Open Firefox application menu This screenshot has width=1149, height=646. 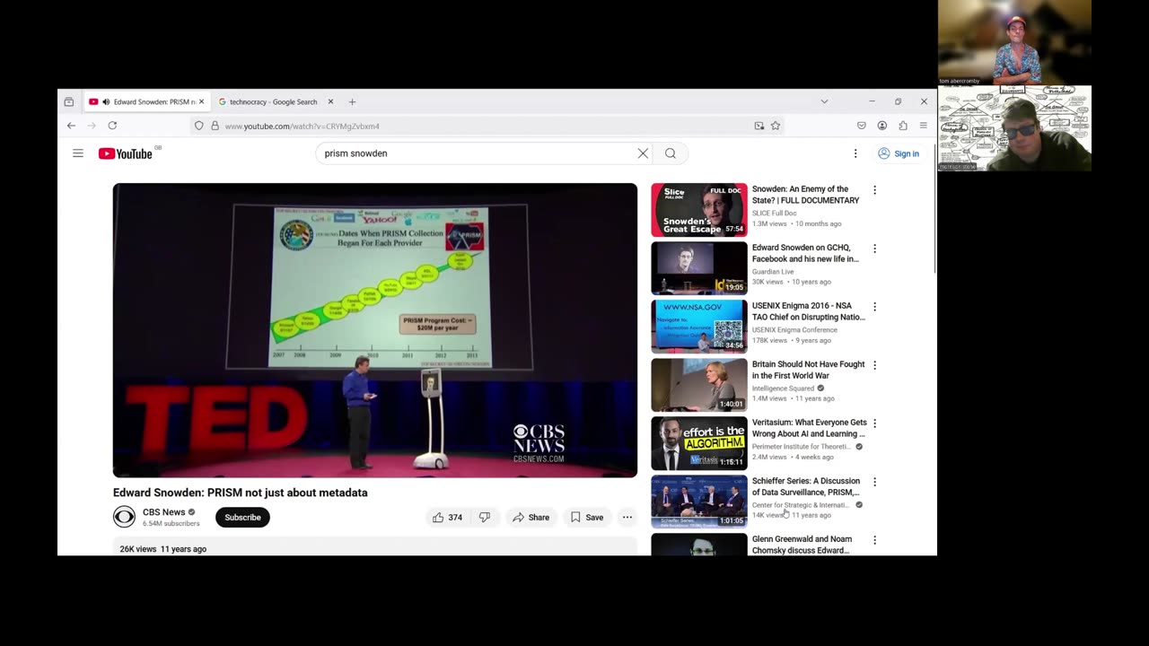point(923,126)
